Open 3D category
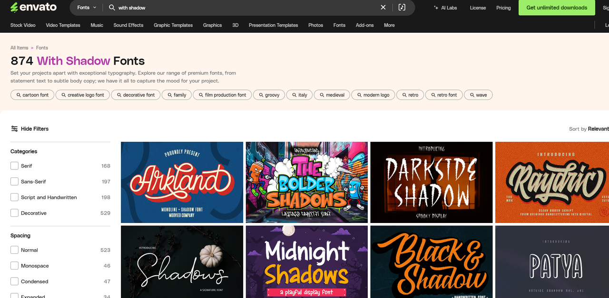 (235, 25)
